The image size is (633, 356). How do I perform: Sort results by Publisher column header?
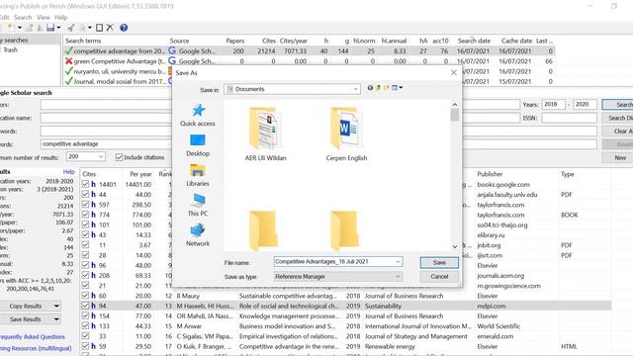click(x=490, y=174)
